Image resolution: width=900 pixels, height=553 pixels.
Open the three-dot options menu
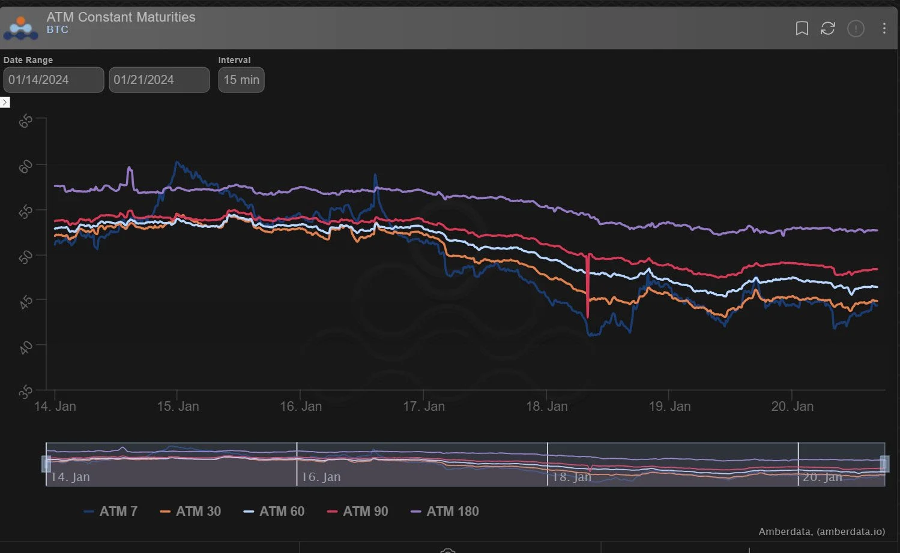(884, 28)
